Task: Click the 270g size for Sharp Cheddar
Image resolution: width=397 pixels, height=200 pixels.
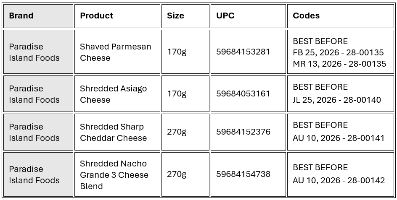Action: pos(177,132)
